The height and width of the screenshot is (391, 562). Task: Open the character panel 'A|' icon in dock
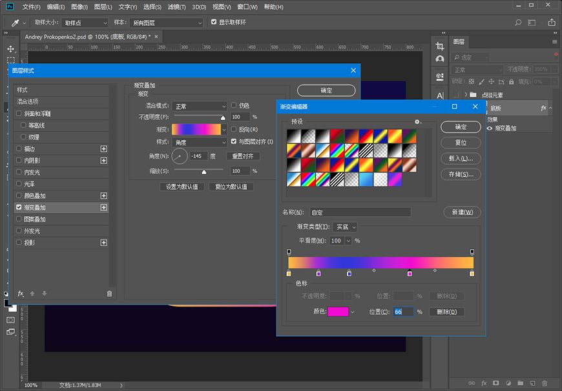440,95
